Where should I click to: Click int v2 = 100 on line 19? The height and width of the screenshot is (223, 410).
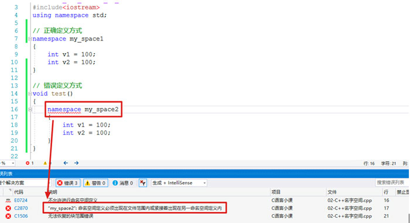[87, 133]
